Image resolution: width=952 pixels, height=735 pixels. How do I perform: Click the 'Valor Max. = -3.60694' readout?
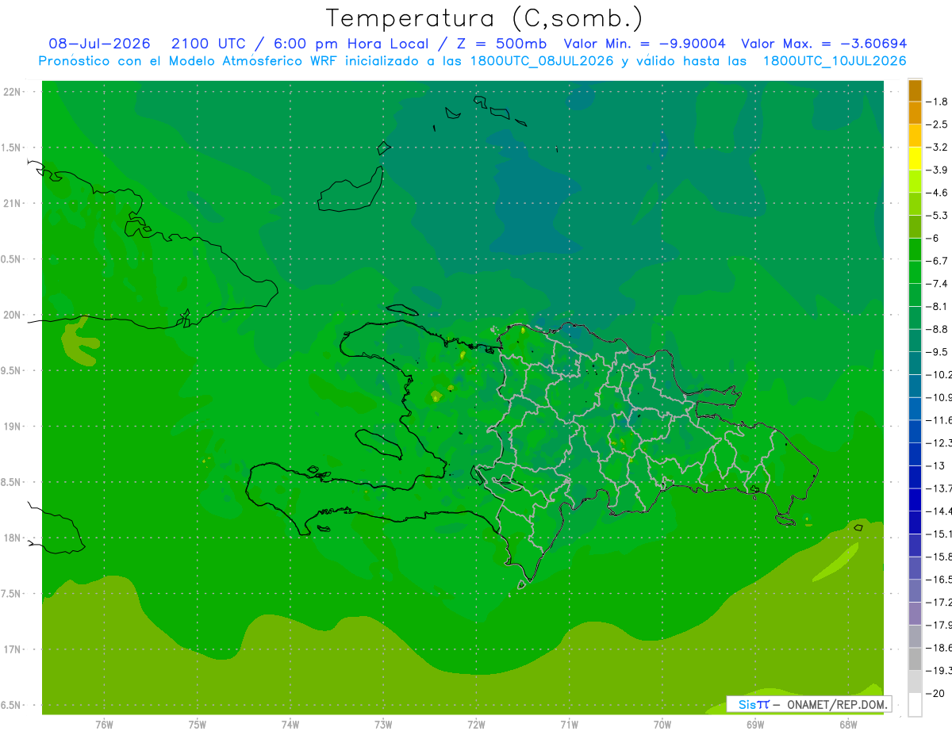click(823, 44)
